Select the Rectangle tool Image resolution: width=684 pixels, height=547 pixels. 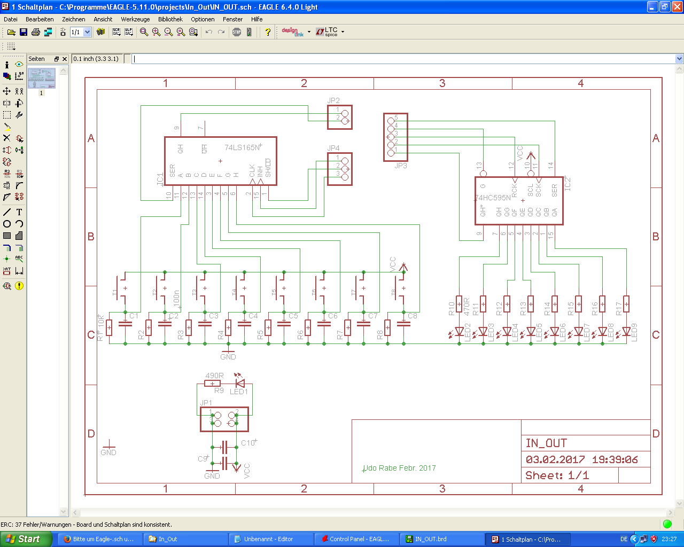[x=7, y=236]
